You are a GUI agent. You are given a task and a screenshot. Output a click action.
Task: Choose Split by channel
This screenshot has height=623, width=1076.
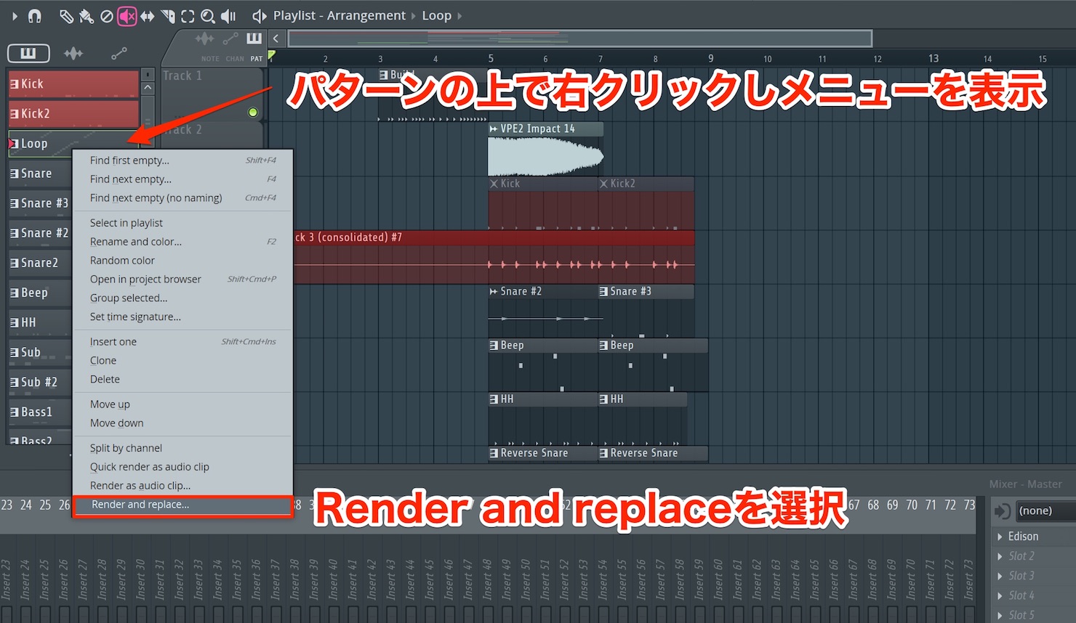pyautogui.click(x=182, y=448)
